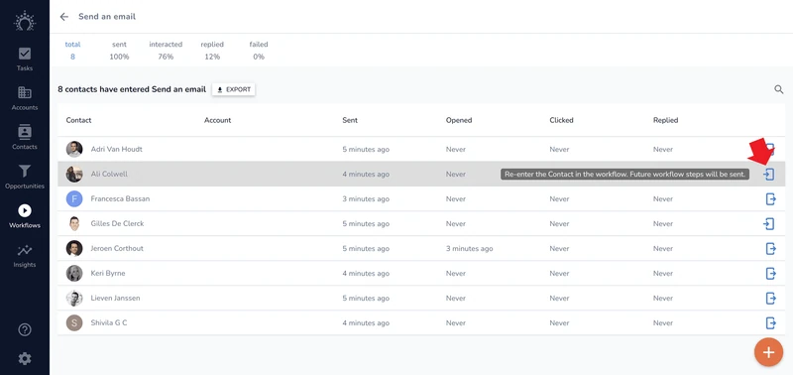This screenshot has width=793, height=375.
Task: Select the interacted 76% stat filter
Action: (166, 51)
